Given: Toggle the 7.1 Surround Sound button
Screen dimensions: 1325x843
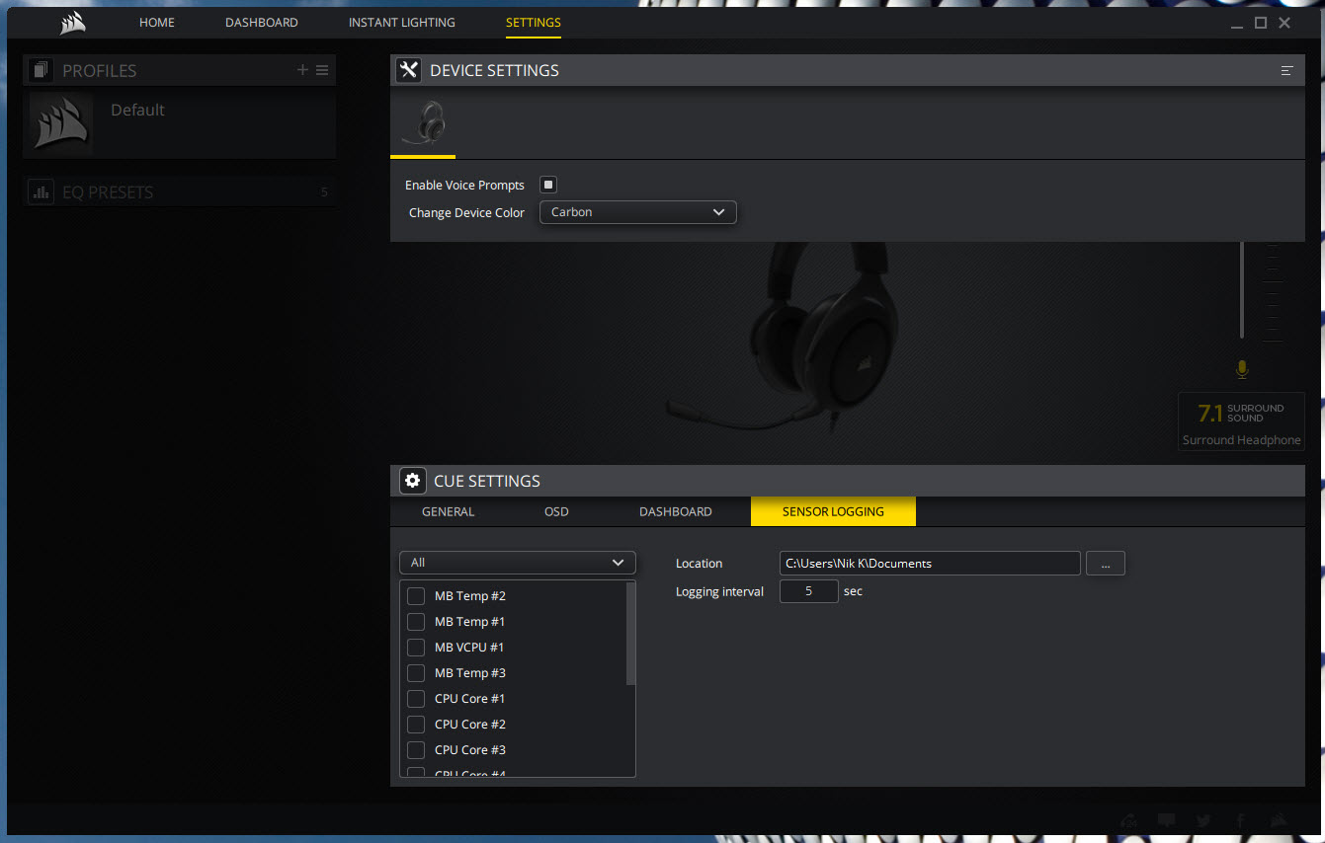Looking at the screenshot, I should (1241, 421).
